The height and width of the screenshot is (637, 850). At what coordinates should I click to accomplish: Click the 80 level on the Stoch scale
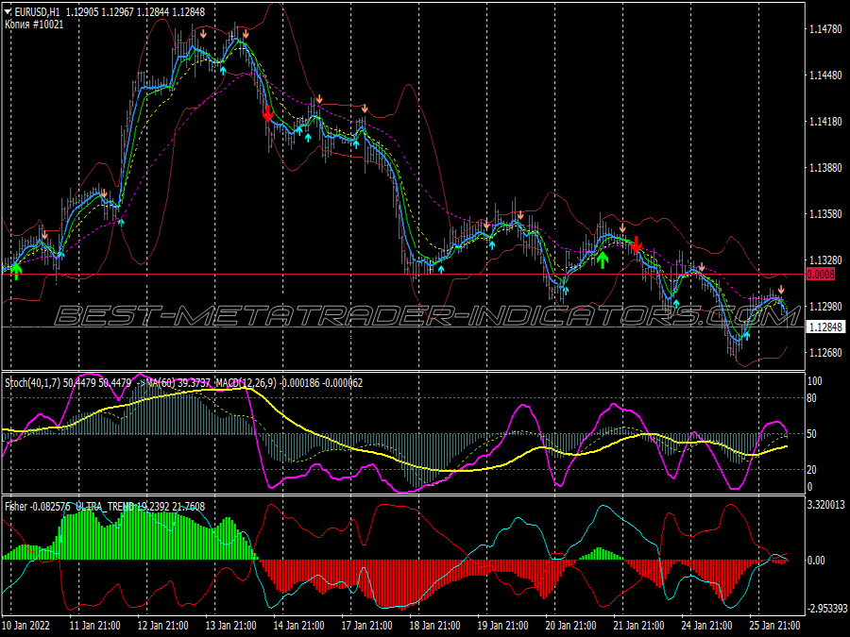point(812,398)
